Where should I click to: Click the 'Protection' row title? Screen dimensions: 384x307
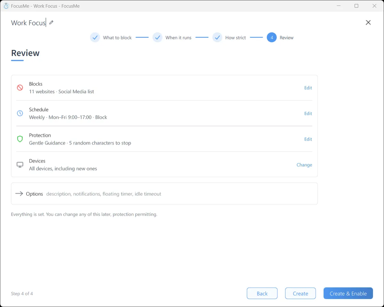pos(40,135)
